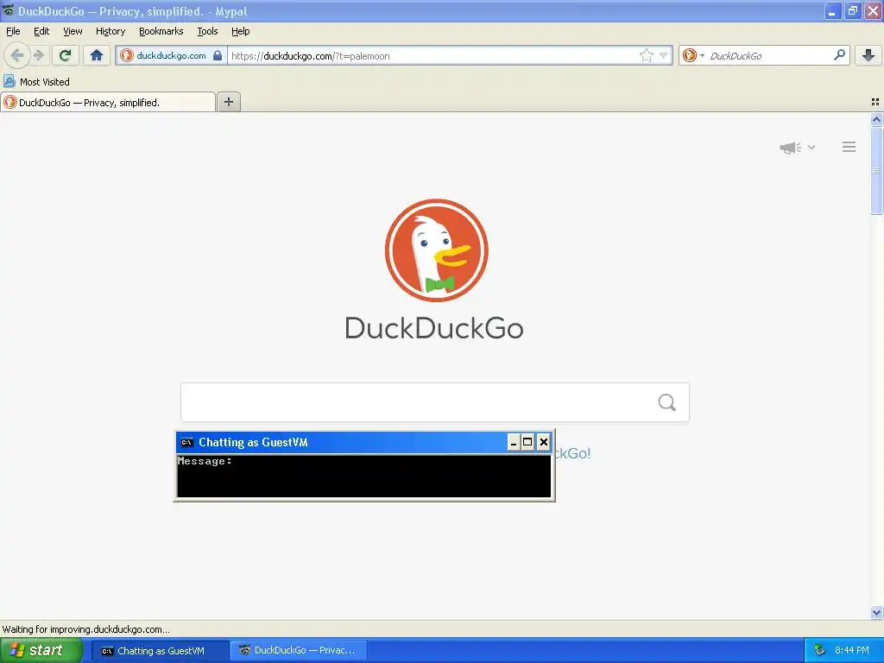Click the page search magnifier button

[x=667, y=402]
